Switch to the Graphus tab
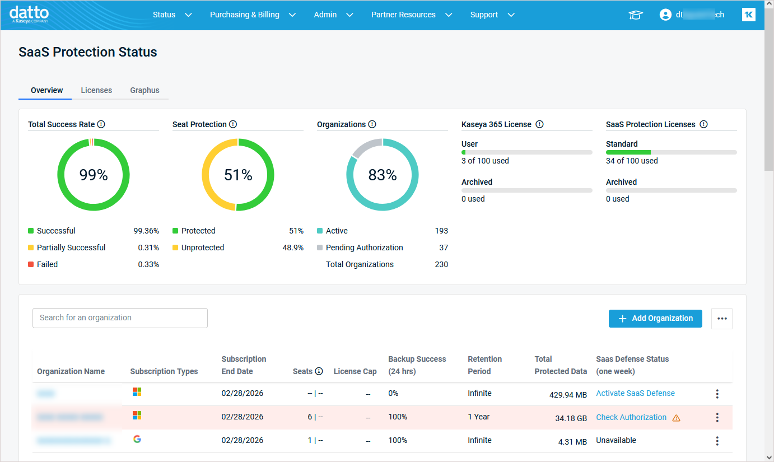 pyautogui.click(x=144, y=90)
